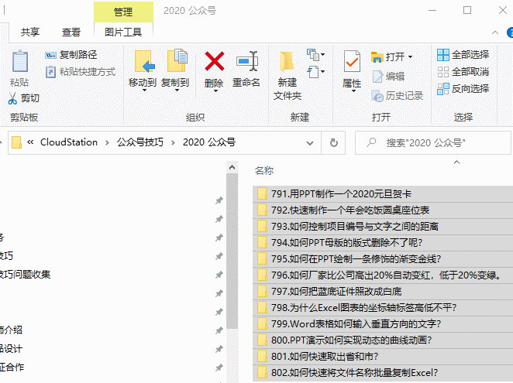Click the New folder (新建文件夹) icon
The width and height of the screenshot is (513, 383).
click(x=287, y=62)
